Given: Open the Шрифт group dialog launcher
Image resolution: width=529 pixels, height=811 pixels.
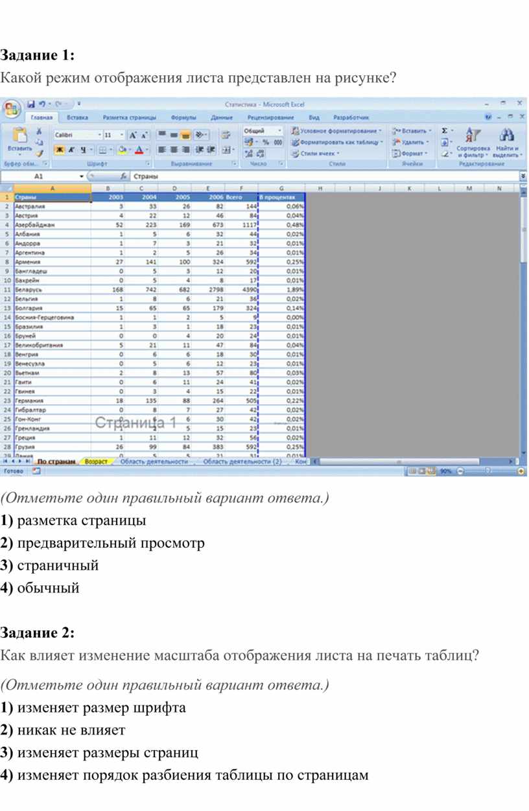Looking at the screenshot, I should 148,165.
